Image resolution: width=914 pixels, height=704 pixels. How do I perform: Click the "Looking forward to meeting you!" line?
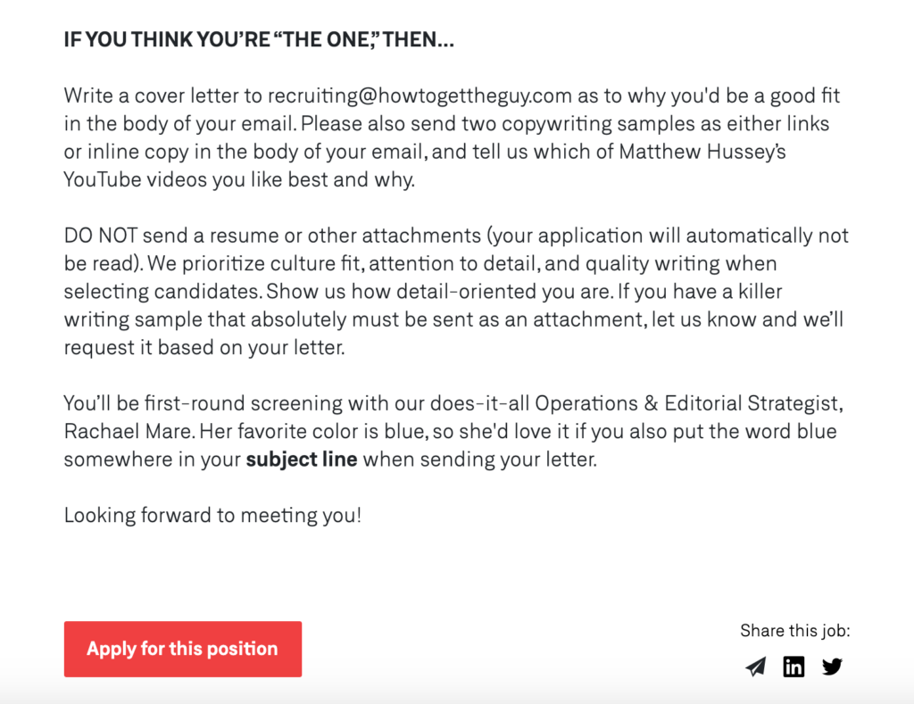pos(212,515)
